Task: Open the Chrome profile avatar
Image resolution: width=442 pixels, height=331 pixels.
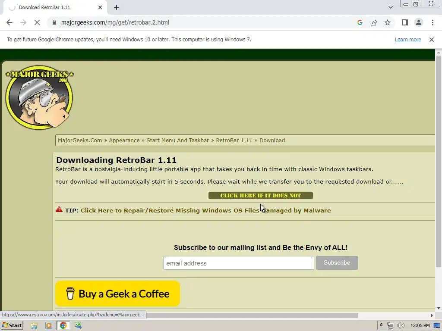Action: click(x=419, y=22)
